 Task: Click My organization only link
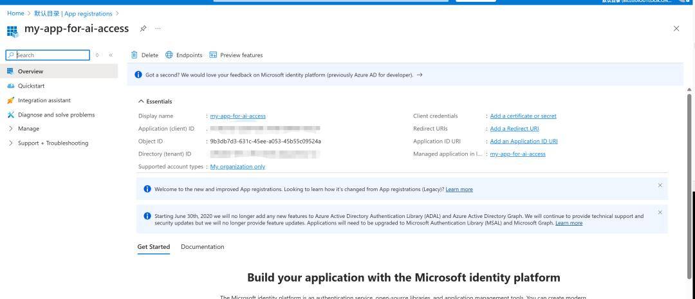237,167
